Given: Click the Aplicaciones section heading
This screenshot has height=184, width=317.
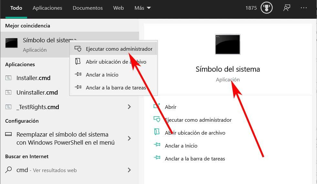Looking at the screenshot, I should tap(20, 65).
